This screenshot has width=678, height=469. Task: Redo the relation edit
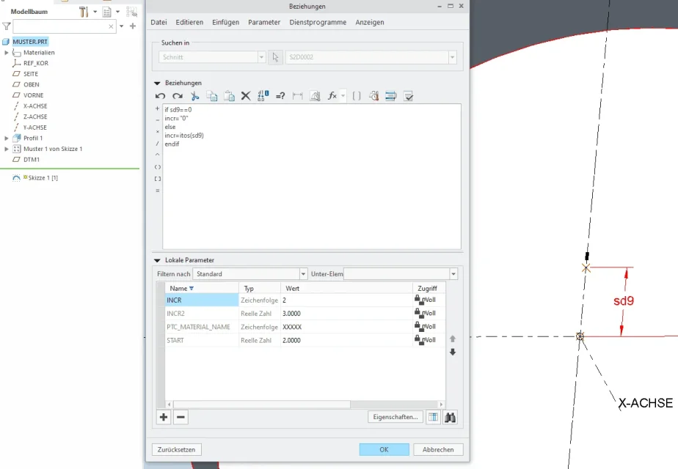[178, 96]
